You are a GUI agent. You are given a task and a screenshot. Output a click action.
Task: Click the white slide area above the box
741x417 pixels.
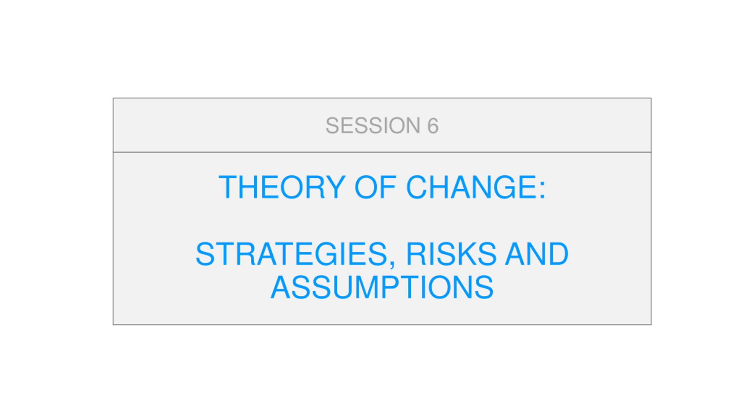coord(370,49)
